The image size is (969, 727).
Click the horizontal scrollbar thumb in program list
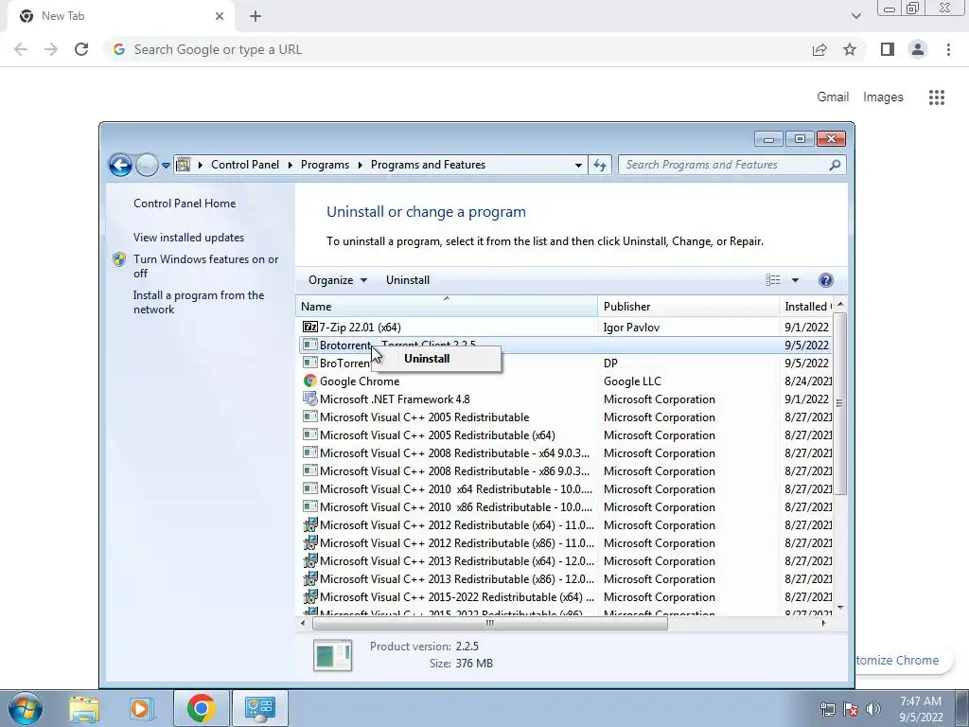point(490,623)
